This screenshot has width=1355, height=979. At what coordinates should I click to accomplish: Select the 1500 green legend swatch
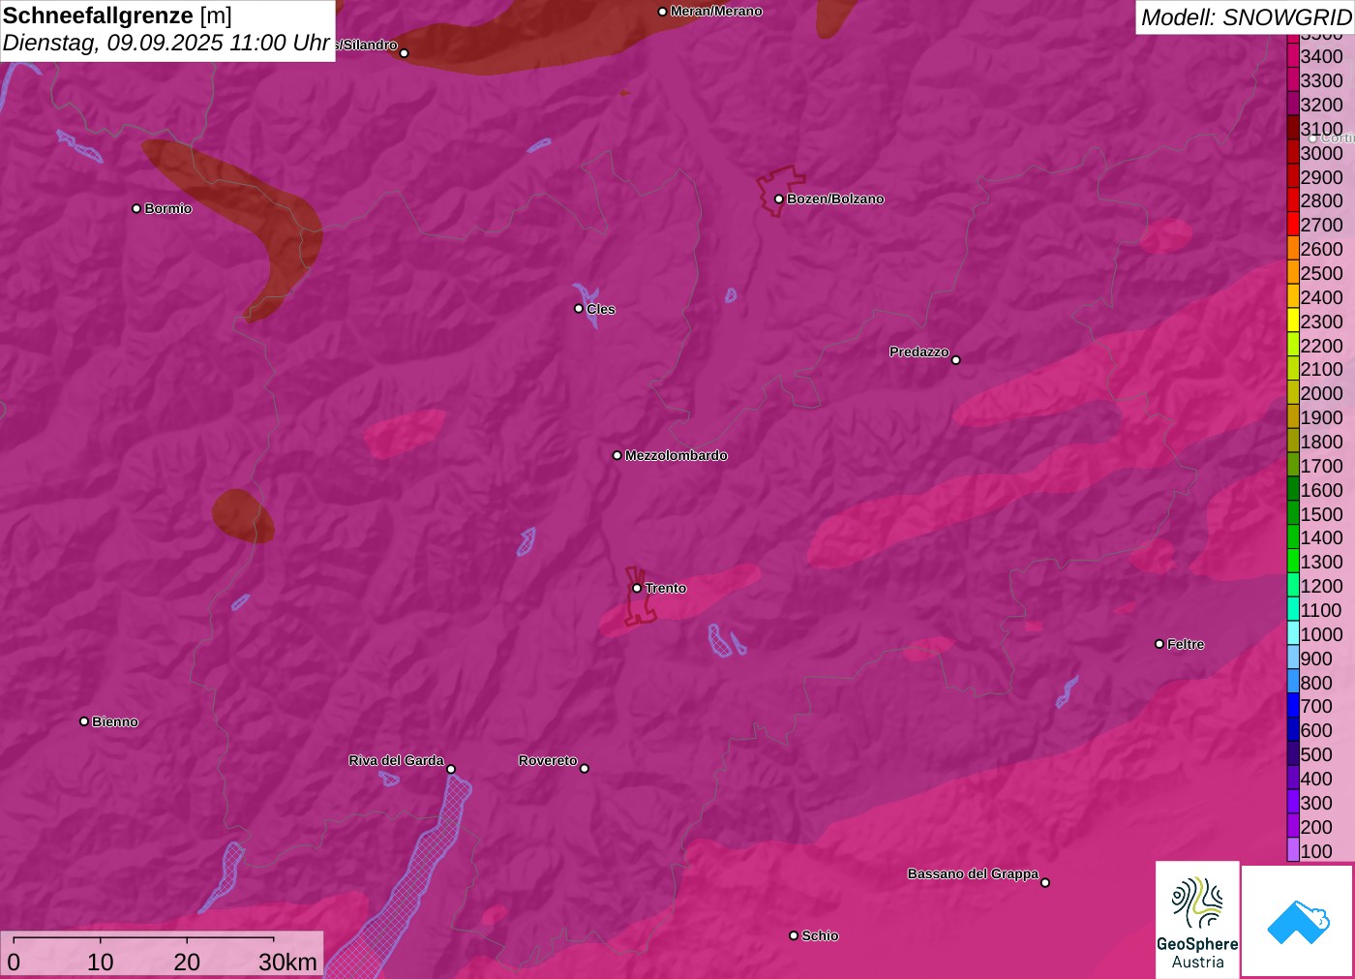[1293, 513]
